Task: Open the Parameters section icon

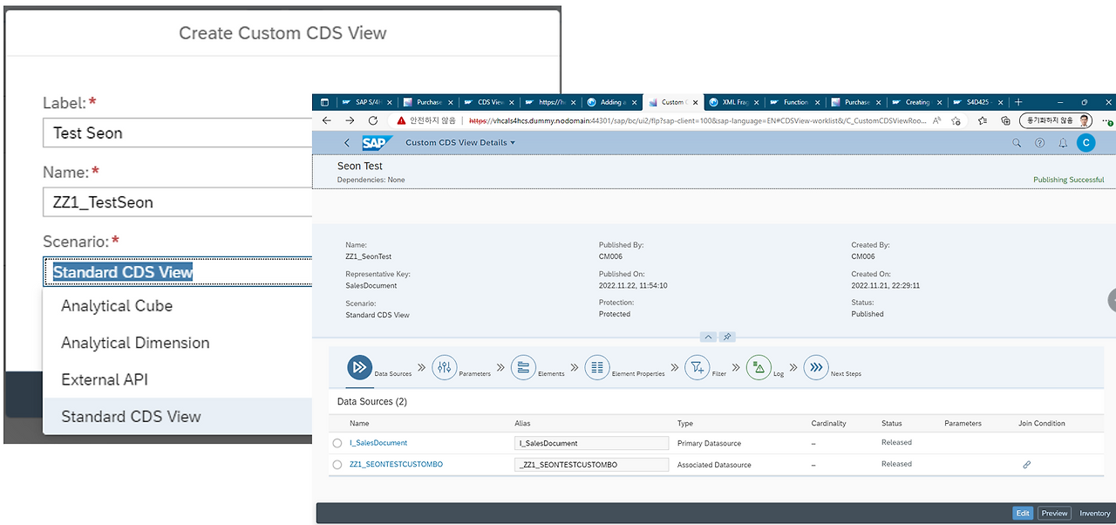Action: [x=445, y=367]
